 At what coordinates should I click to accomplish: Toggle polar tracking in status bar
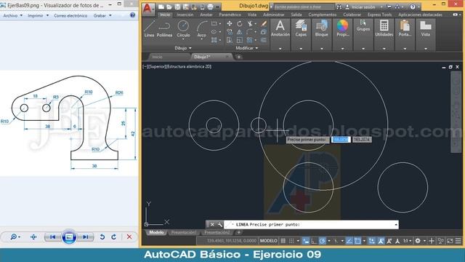click(323, 241)
